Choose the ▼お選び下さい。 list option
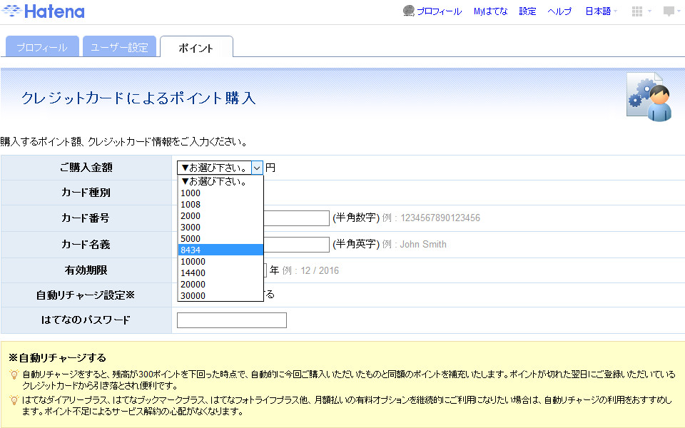The width and height of the screenshot is (685, 428). coord(220,181)
